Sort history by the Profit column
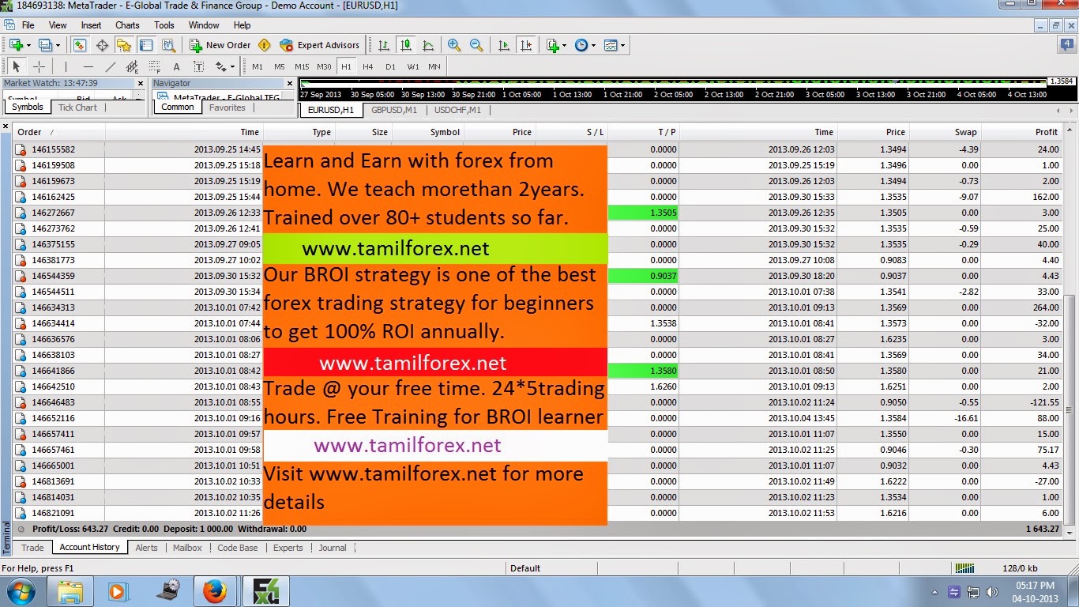 (1024, 132)
